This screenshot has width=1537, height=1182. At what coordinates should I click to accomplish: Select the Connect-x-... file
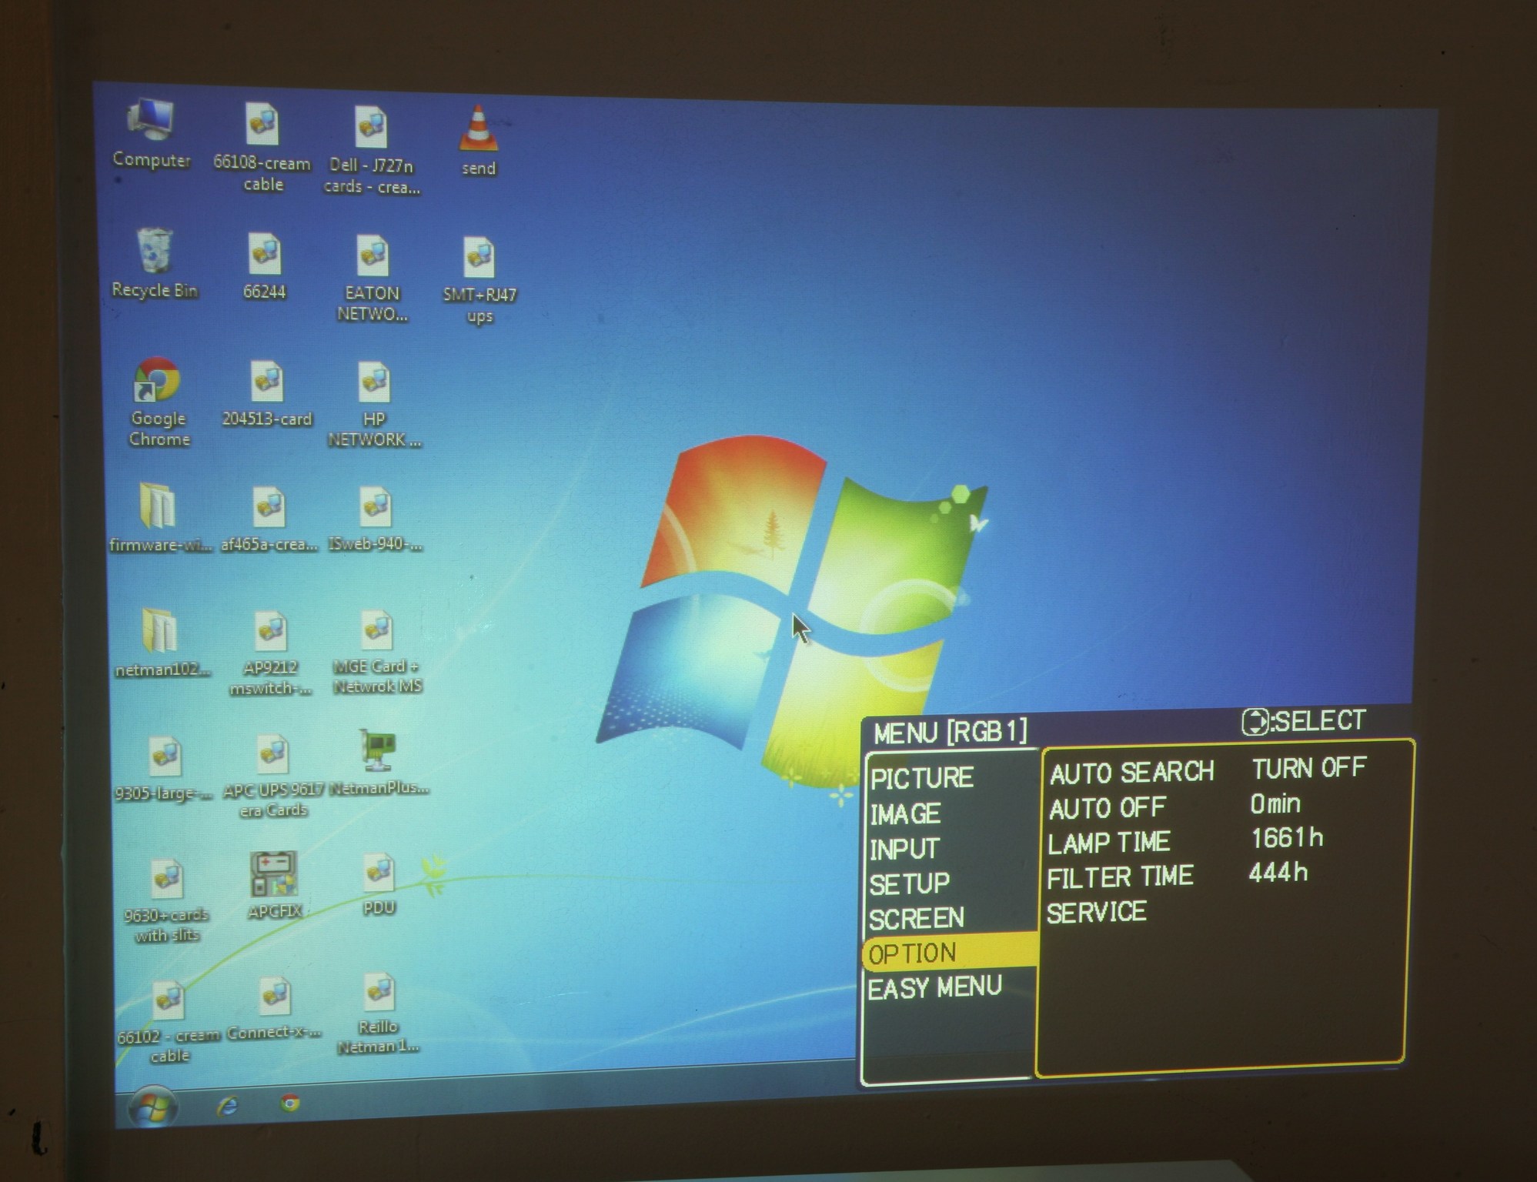[x=274, y=1008]
